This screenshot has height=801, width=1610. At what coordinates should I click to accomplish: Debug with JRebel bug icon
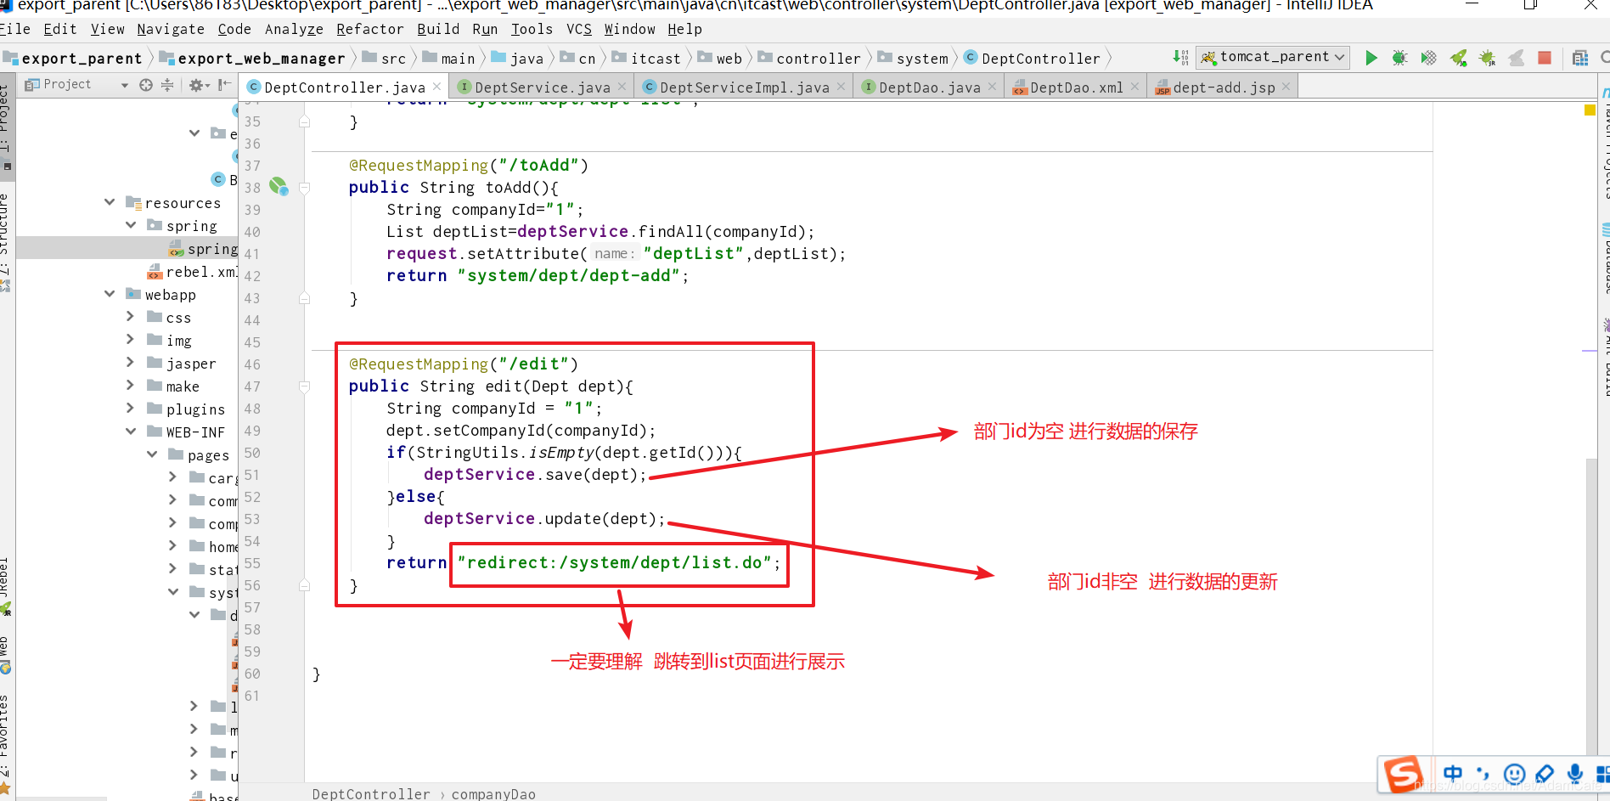[1487, 58]
